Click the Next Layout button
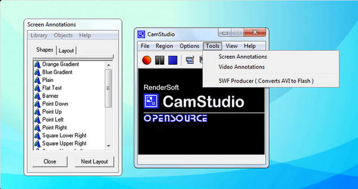358x189 pixels. click(x=94, y=162)
